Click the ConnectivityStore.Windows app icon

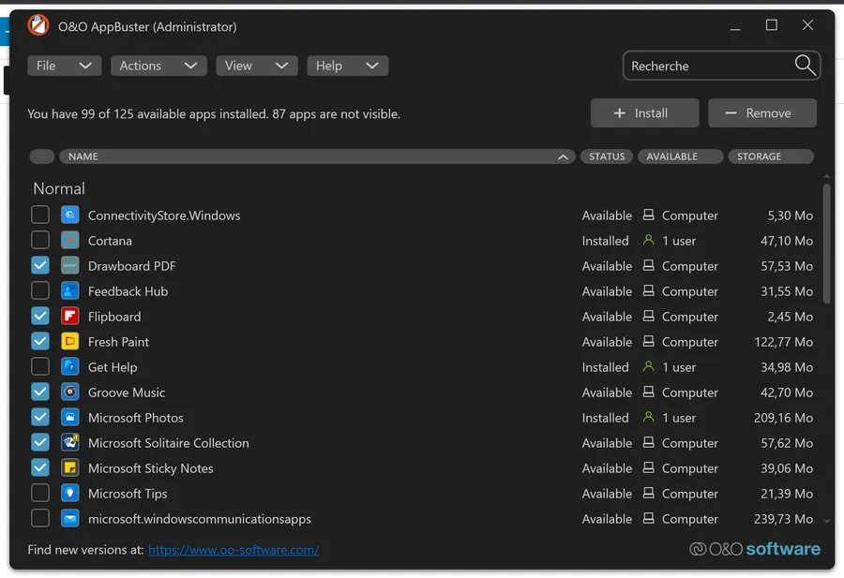(x=70, y=215)
